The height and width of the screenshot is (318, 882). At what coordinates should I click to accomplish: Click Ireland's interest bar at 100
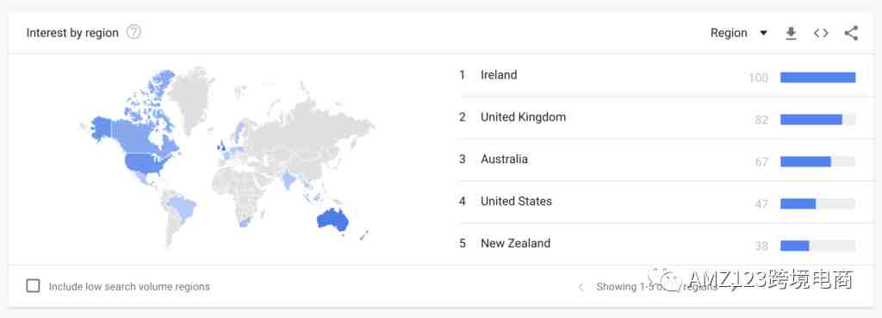[818, 77]
